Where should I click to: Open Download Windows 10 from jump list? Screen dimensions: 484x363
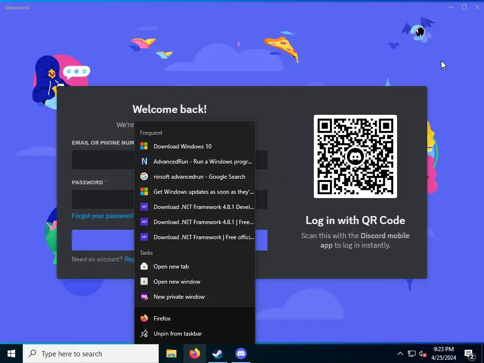[x=195, y=147]
